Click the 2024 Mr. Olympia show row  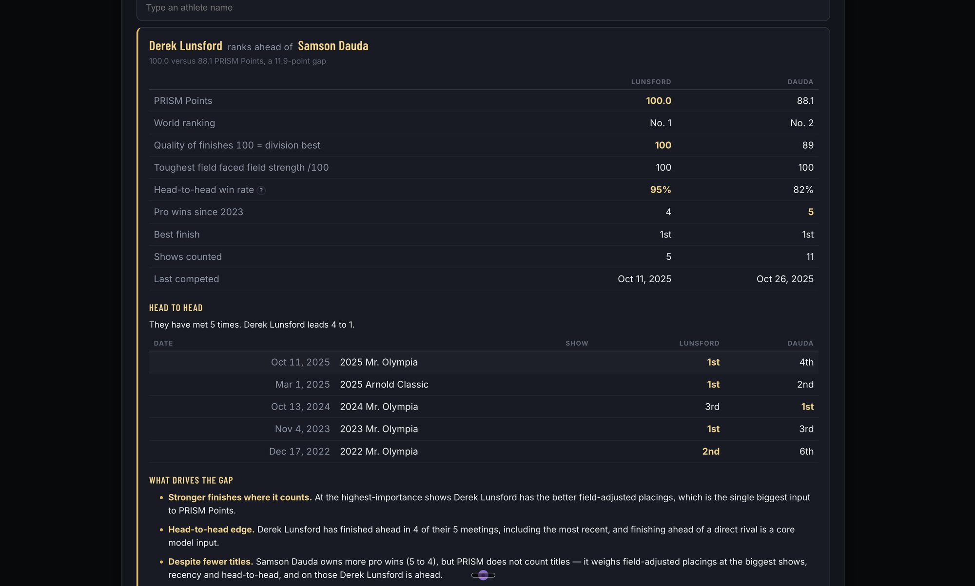484,407
